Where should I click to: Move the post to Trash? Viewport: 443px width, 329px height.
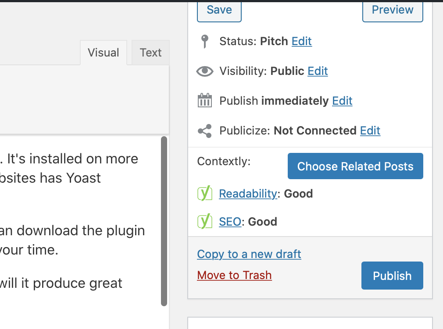pos(234,275)
